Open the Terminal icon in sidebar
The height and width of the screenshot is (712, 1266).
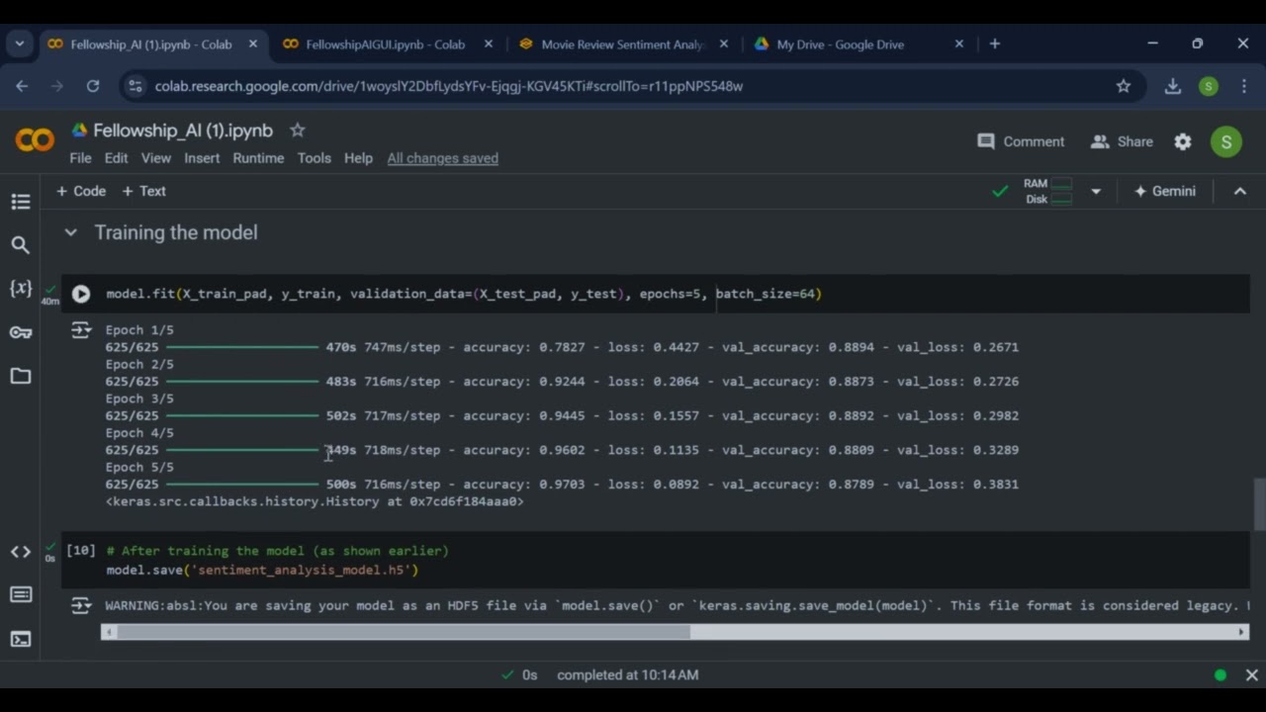click(21, 639)
